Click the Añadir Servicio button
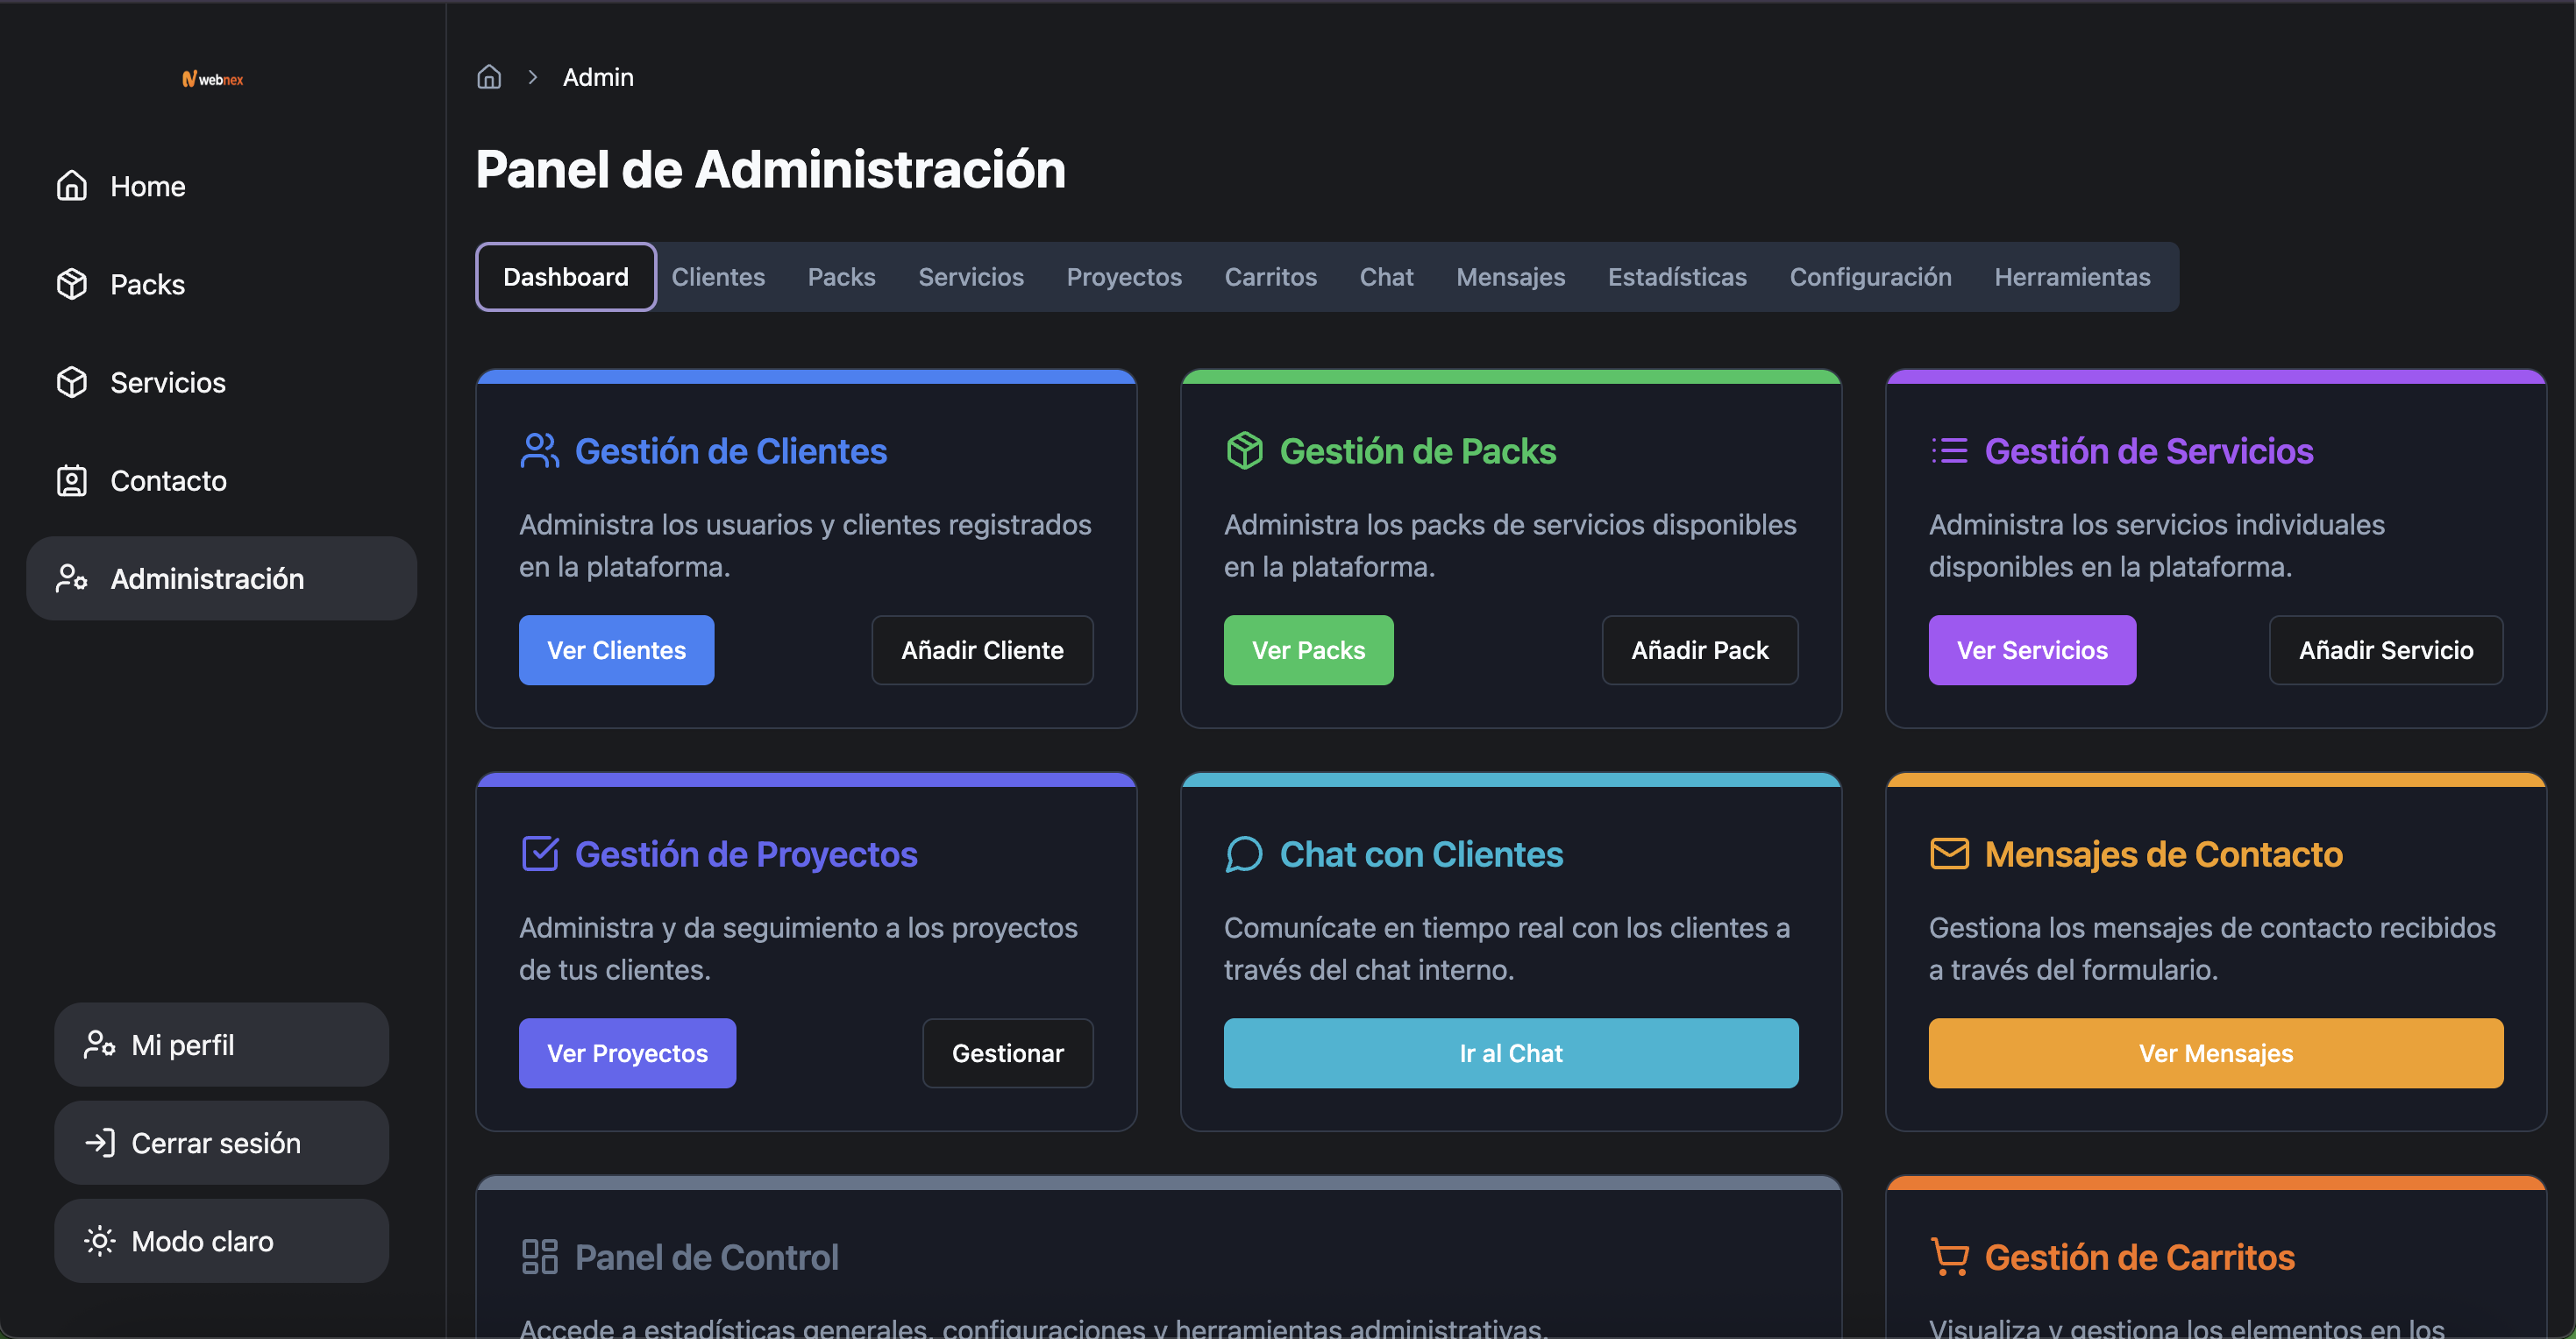This screenshot has height=1339, width=2576. click(2385, 649)
